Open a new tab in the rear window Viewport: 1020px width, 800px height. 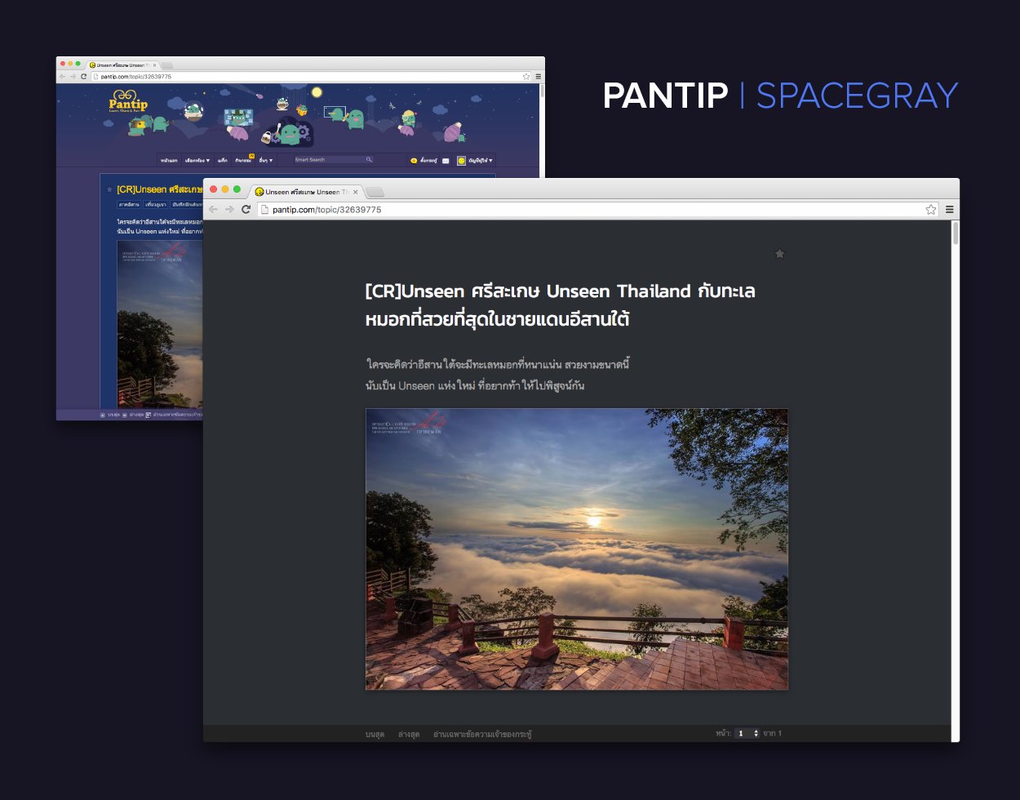click(167, 64)
